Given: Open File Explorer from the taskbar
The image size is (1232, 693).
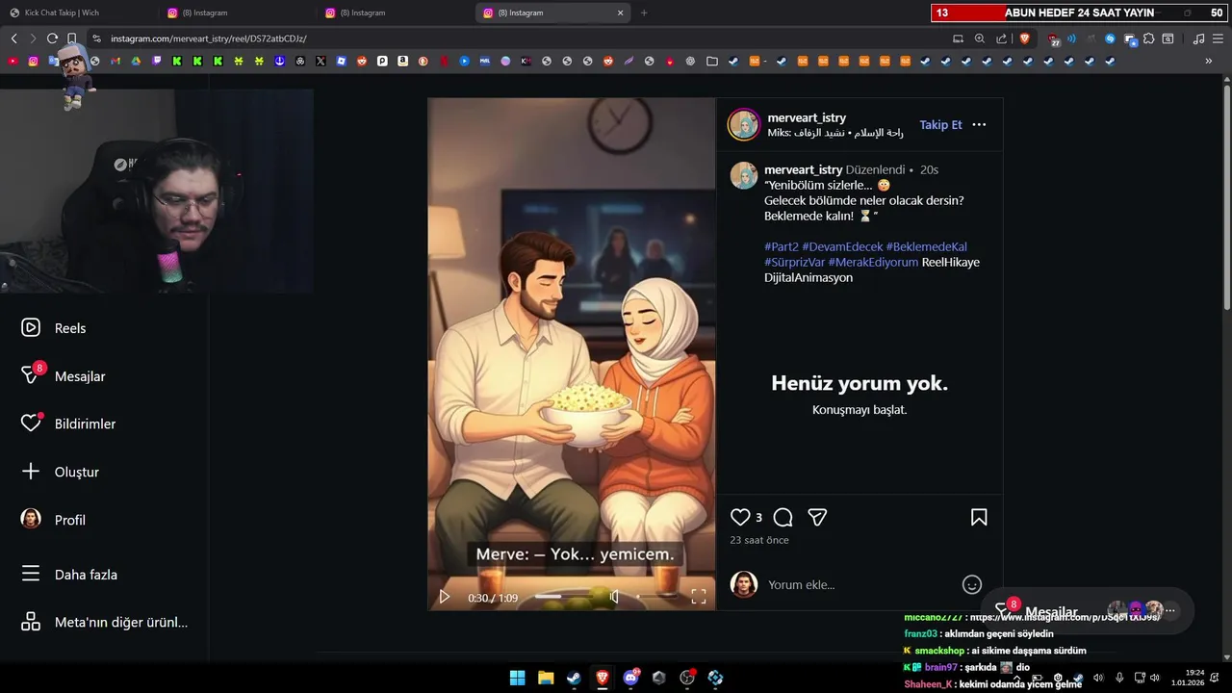Looking at the screenshot, I should point(546,678).
